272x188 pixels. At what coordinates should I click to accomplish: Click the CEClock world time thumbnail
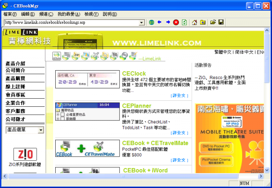point(88,80)
